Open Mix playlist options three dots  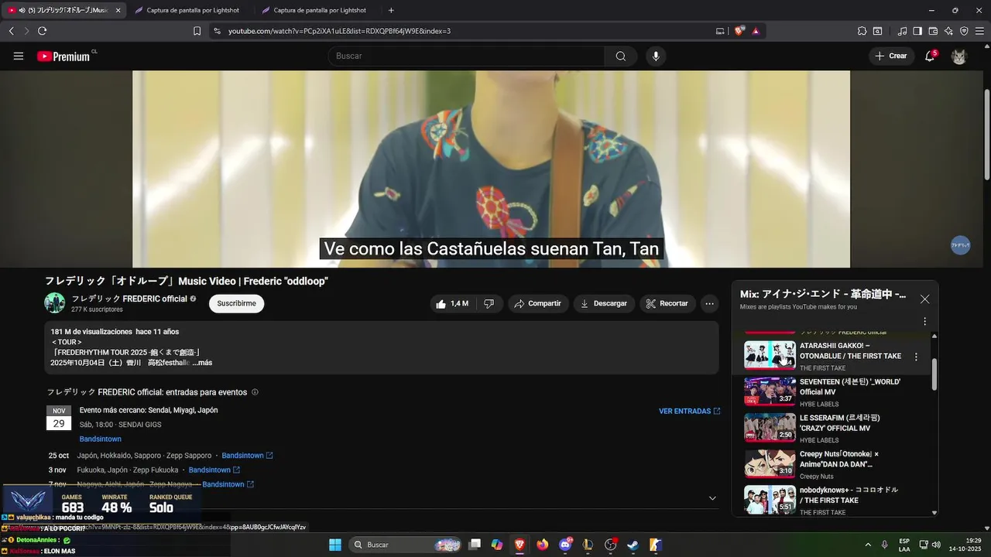tap(924, 321)
